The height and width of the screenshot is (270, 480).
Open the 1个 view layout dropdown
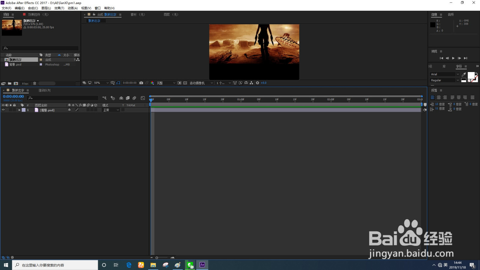click(224, 83)
